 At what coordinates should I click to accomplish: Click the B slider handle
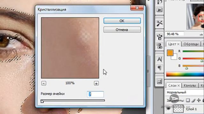186,68
